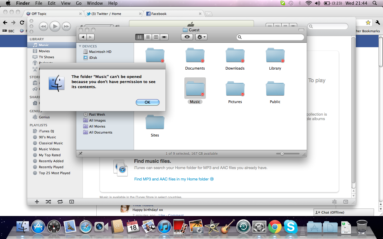Screen dimensions: 383x239
Task: Go back in the Guest Finder window
Action: point(83,37)
